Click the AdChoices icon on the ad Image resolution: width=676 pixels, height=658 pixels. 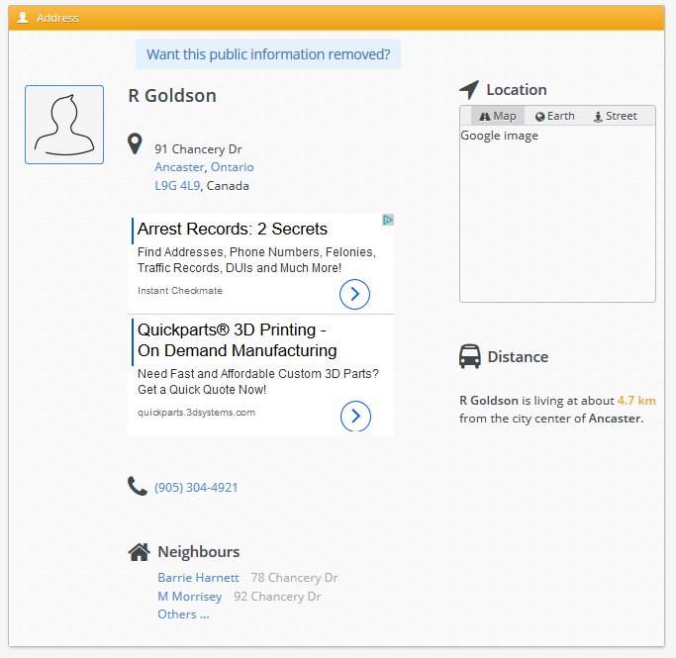point(388,220)
